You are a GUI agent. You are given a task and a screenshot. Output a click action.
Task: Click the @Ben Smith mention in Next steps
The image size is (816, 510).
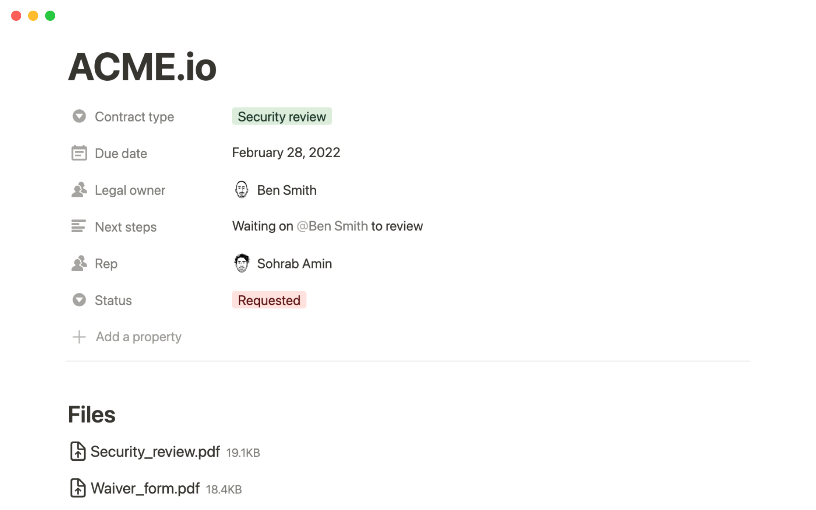332,226
